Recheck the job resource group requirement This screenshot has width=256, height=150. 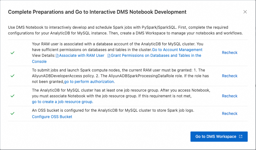[x=229, y=96]
